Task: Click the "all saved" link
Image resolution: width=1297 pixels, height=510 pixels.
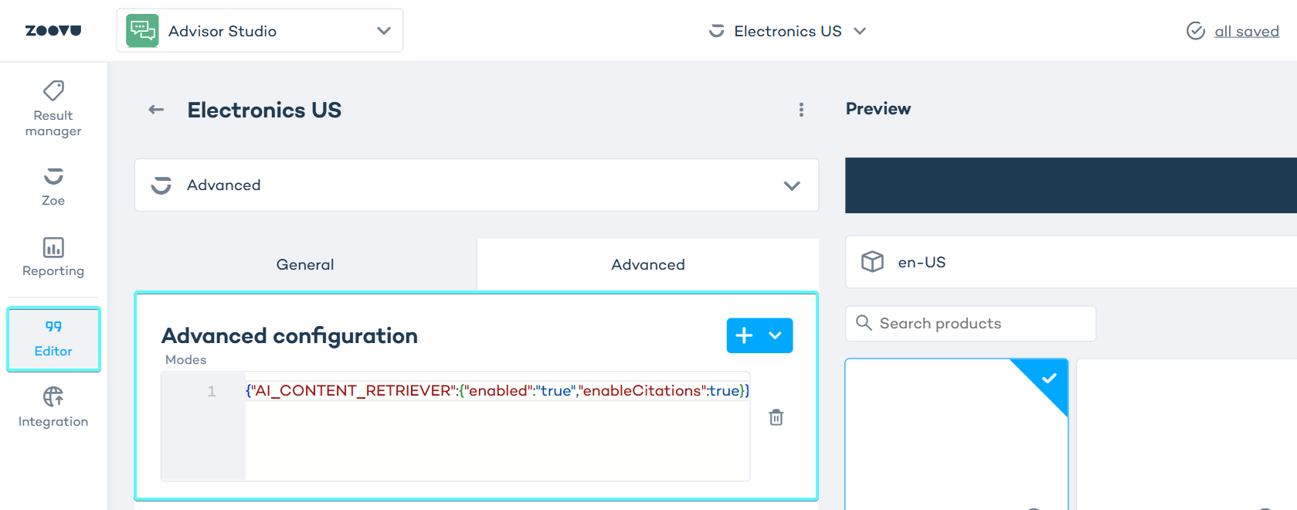Action: [x=1246, y=31]
